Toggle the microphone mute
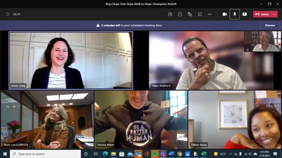 pos(235,14)
